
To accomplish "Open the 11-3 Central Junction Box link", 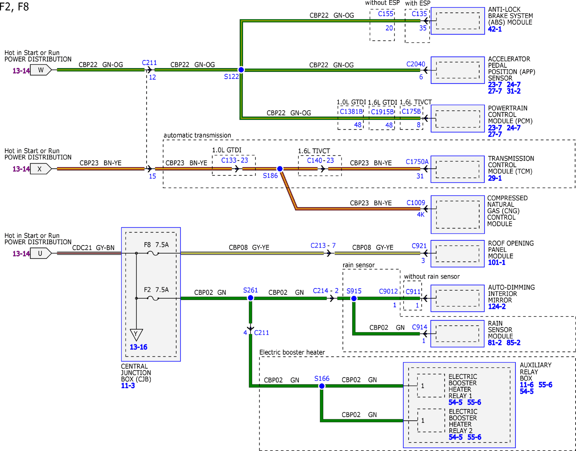I will (x=128, y=386).
